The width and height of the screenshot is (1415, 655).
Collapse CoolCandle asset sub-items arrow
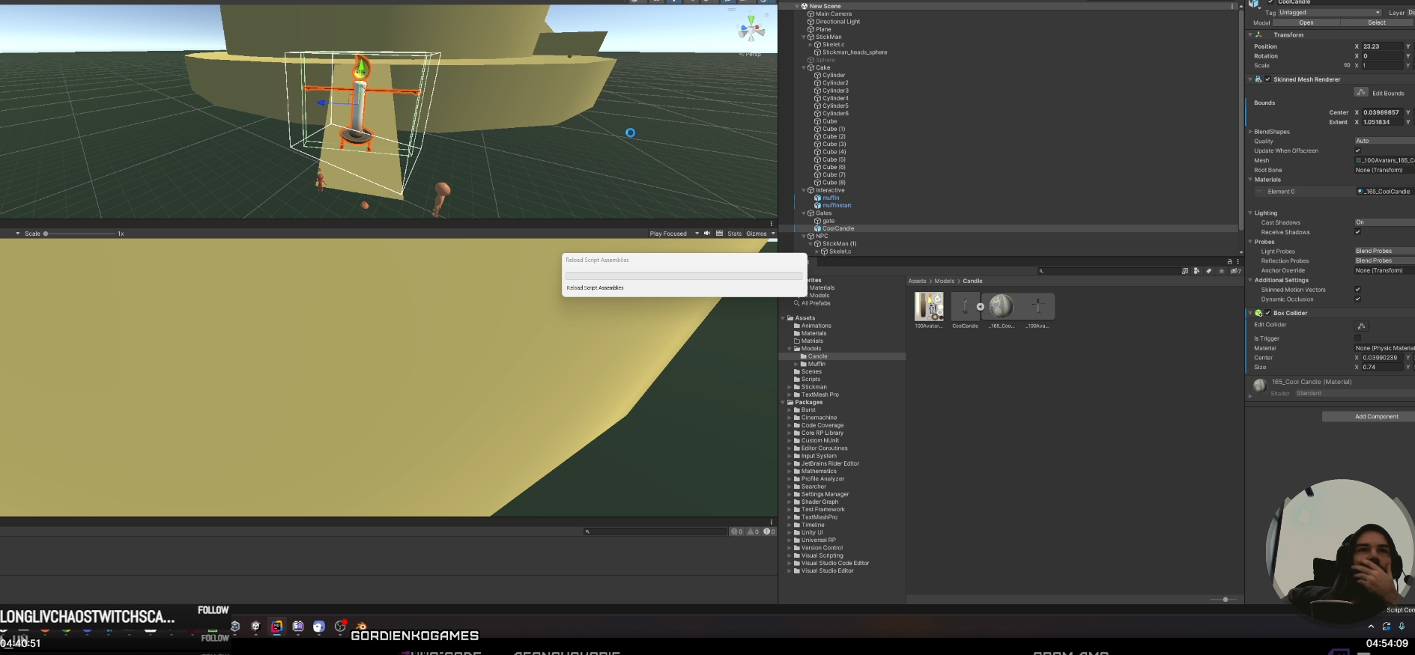[980, 306]
